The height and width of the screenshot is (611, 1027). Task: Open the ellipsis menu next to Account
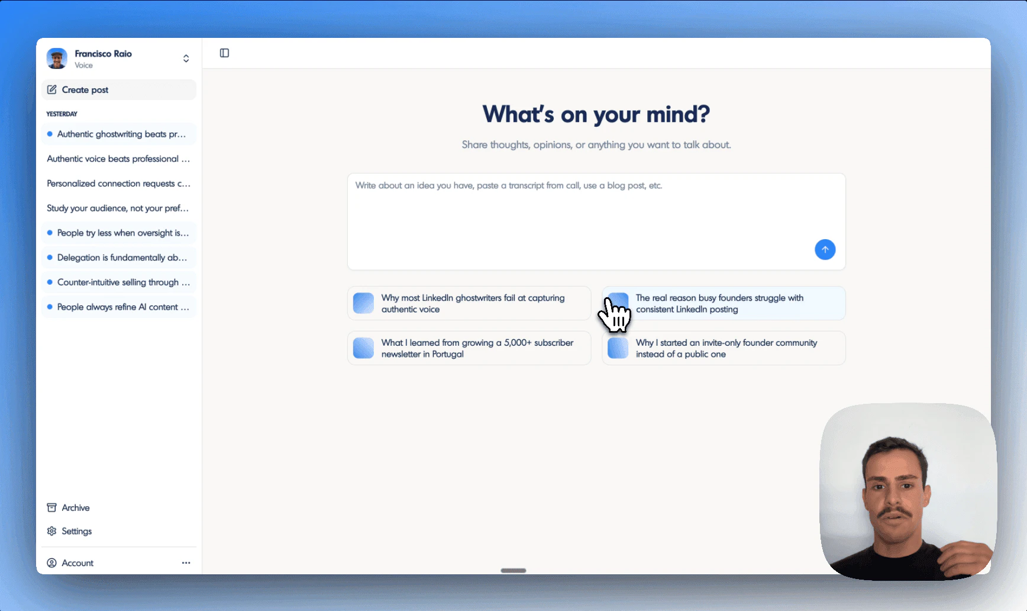point(186,562)
